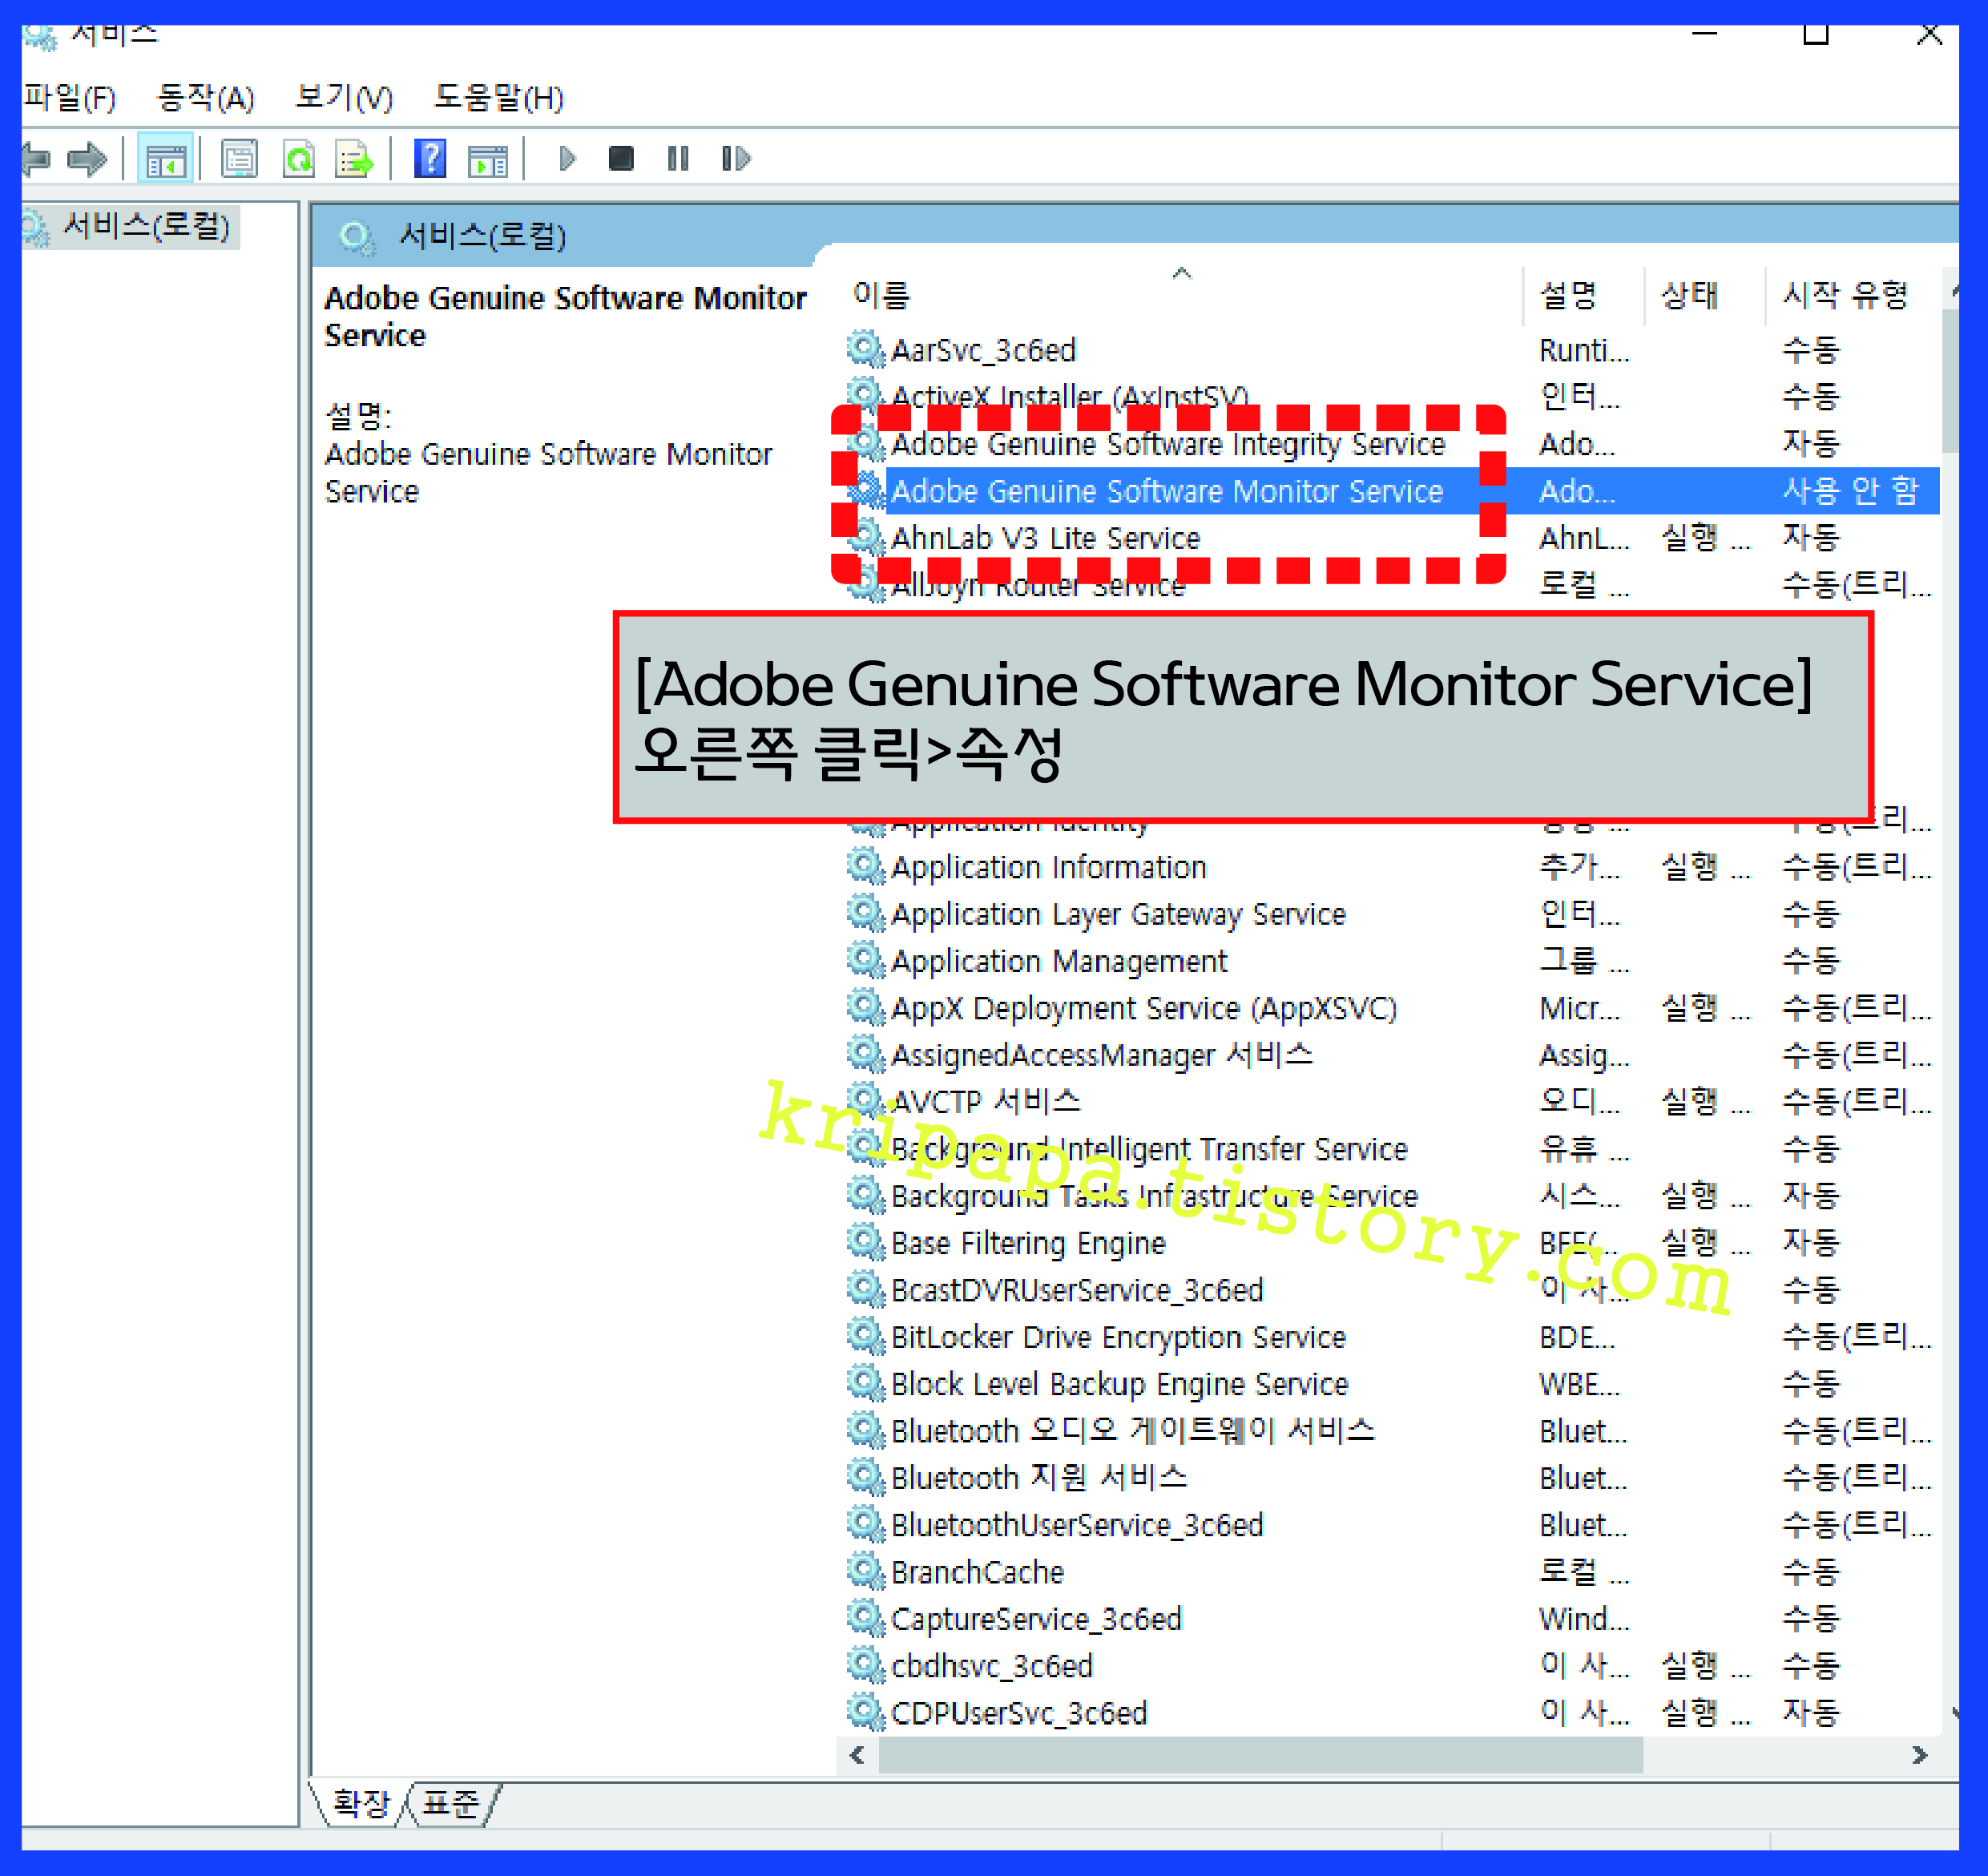Screen dimensions: 1988x1876
Task: Open the 보기(V) menu
Action: tap(343, 98)
